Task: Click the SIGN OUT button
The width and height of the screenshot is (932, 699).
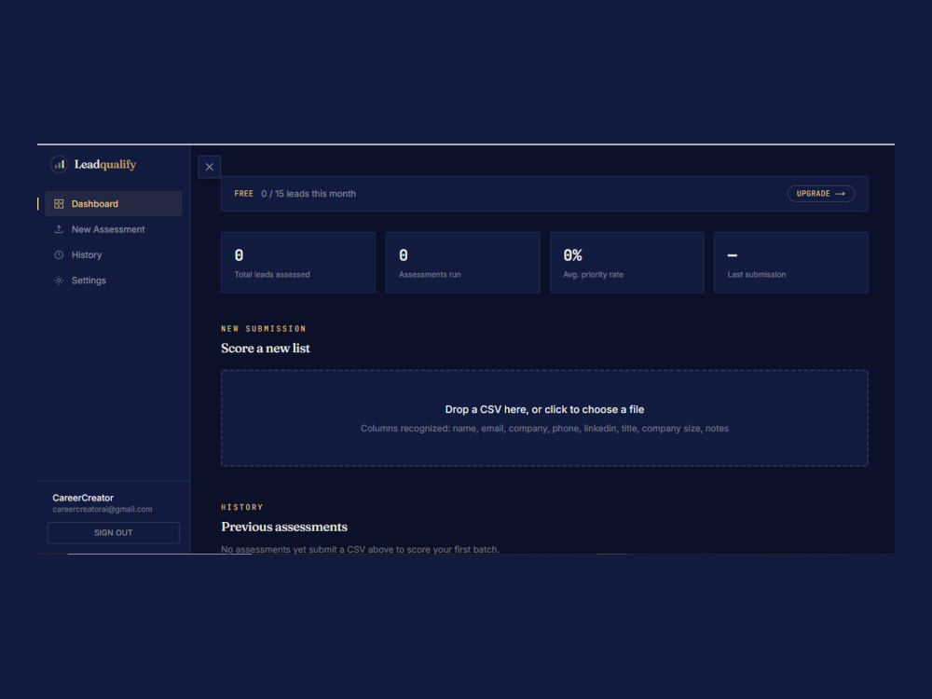Action: tap(114, 532)
